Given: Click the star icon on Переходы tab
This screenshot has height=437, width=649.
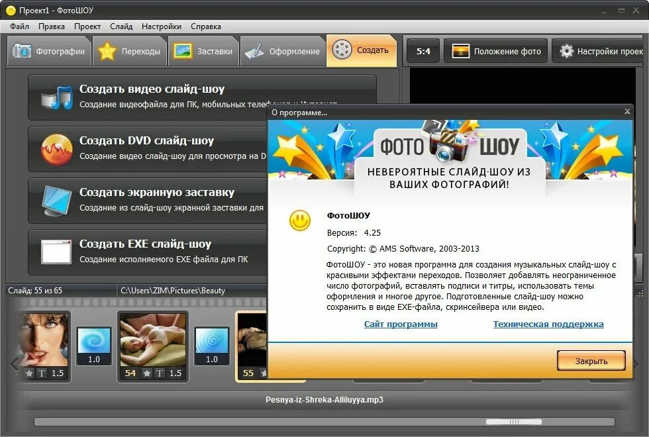Looking at the screenshot, I should click(107, 52).
